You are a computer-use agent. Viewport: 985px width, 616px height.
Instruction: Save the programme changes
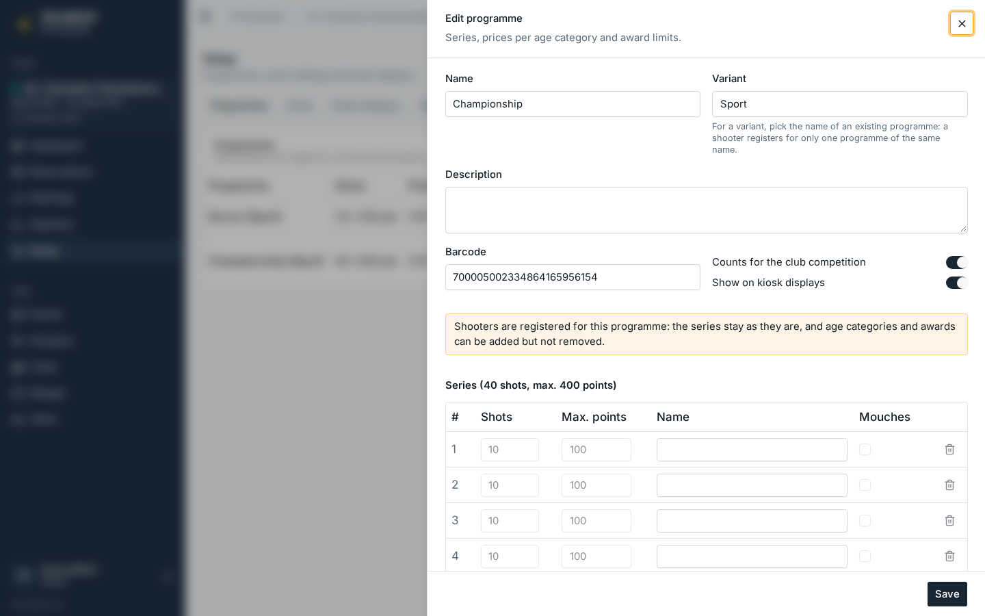(x=947, y=594)
